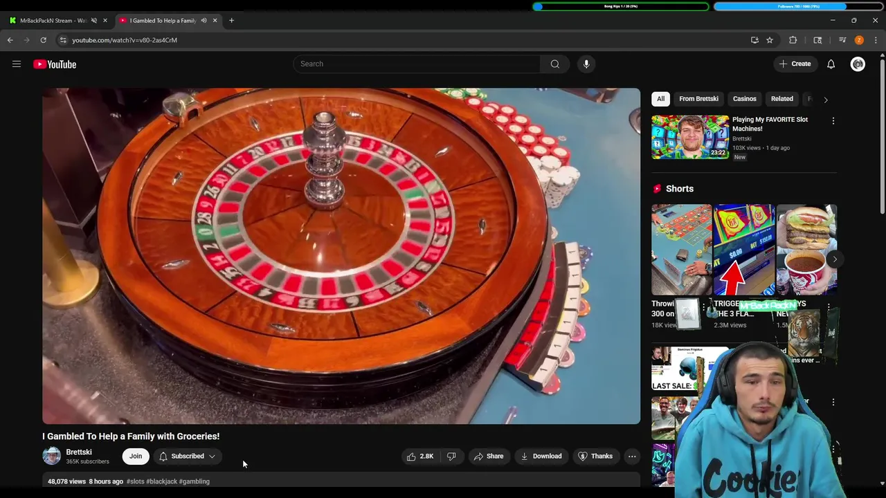View site information in address bar
The width and height of the screenshot is (886, 498).
pos(62,40)
